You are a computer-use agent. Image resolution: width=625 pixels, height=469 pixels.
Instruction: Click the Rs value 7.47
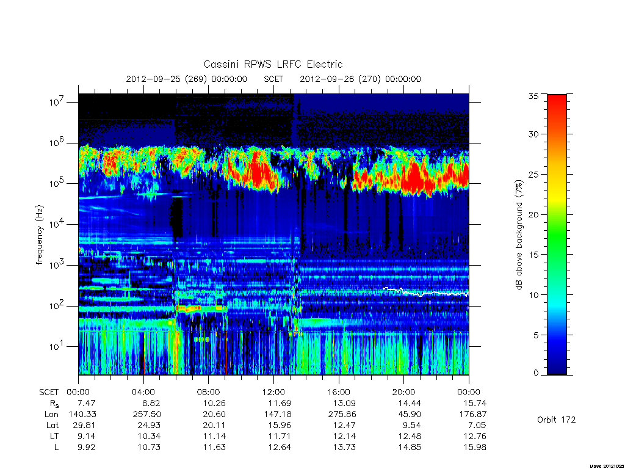click(87, 403)
